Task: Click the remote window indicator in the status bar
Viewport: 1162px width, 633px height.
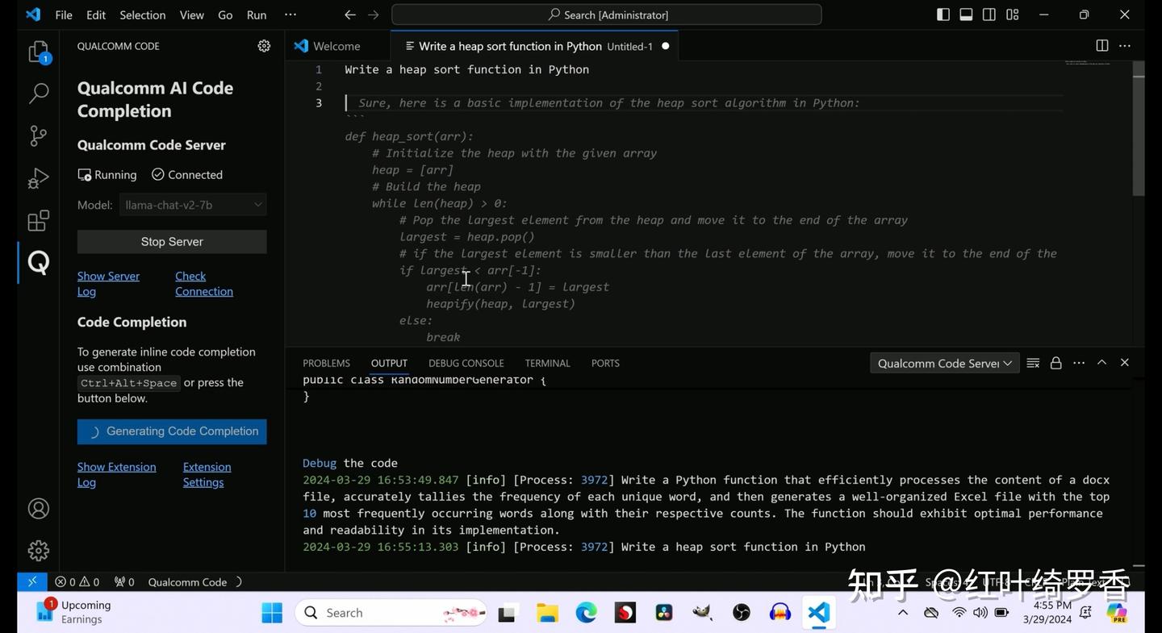Action: pyautogui.click(x=31, y=581)
